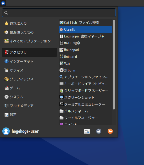Click the システム gear icon

pyautogui.click(x=7, y=97)
